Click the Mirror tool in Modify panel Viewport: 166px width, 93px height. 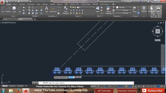click(x=33, y=10)
